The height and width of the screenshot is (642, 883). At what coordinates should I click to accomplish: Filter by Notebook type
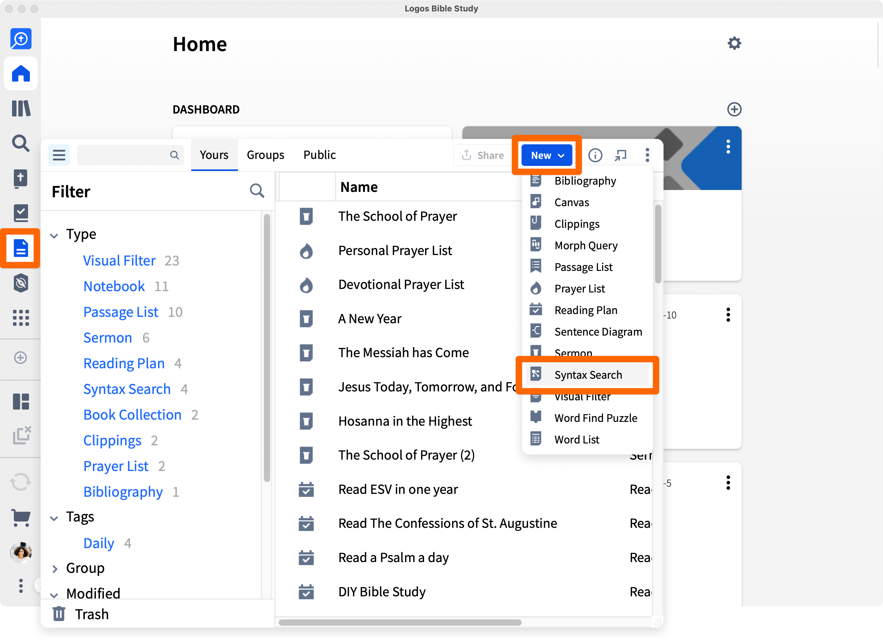114,286
